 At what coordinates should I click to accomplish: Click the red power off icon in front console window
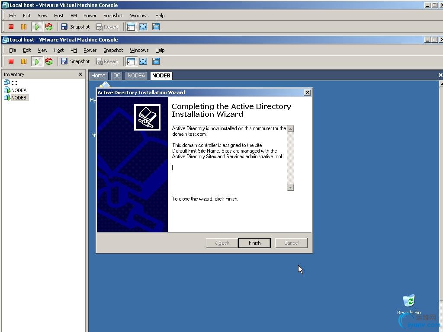click(11, 61)
